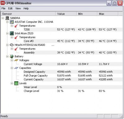Click the Intel Atom Z520 chip icon
The image size is (124, 119).
12,33
